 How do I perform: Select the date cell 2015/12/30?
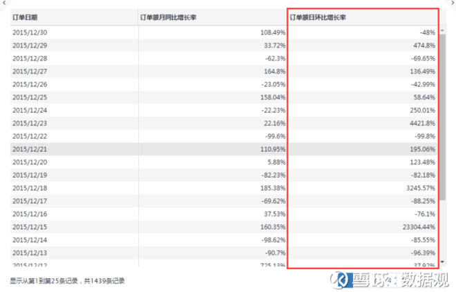(x=30, y=32)
